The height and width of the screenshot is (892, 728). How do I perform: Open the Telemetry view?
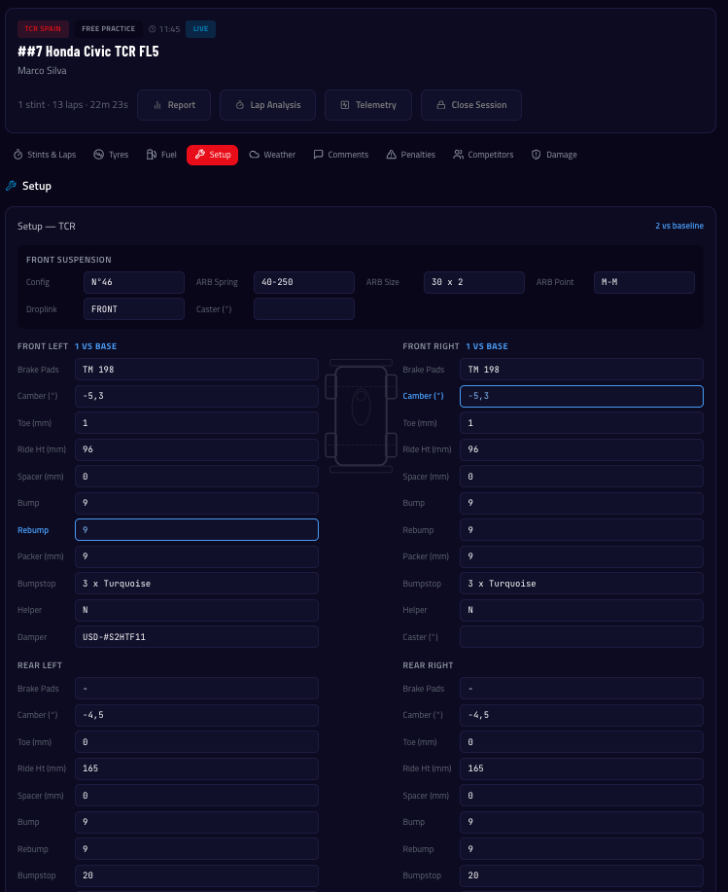coord(367,105)
